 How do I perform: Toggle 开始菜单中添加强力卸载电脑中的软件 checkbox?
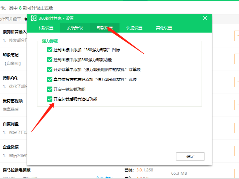tap(49, 69)
